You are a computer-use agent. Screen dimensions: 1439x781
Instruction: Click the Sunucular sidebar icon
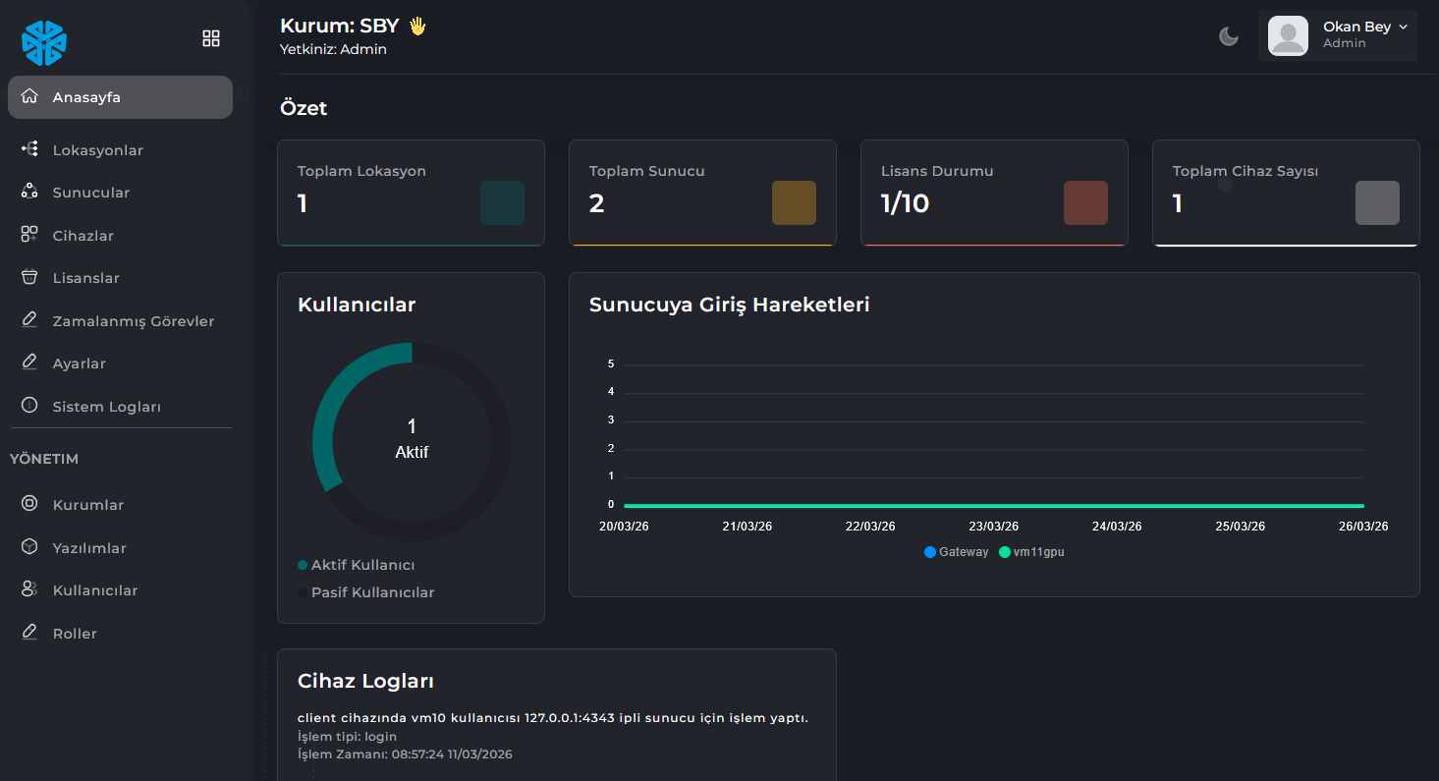pyautogui.click(x=29, y=193)
